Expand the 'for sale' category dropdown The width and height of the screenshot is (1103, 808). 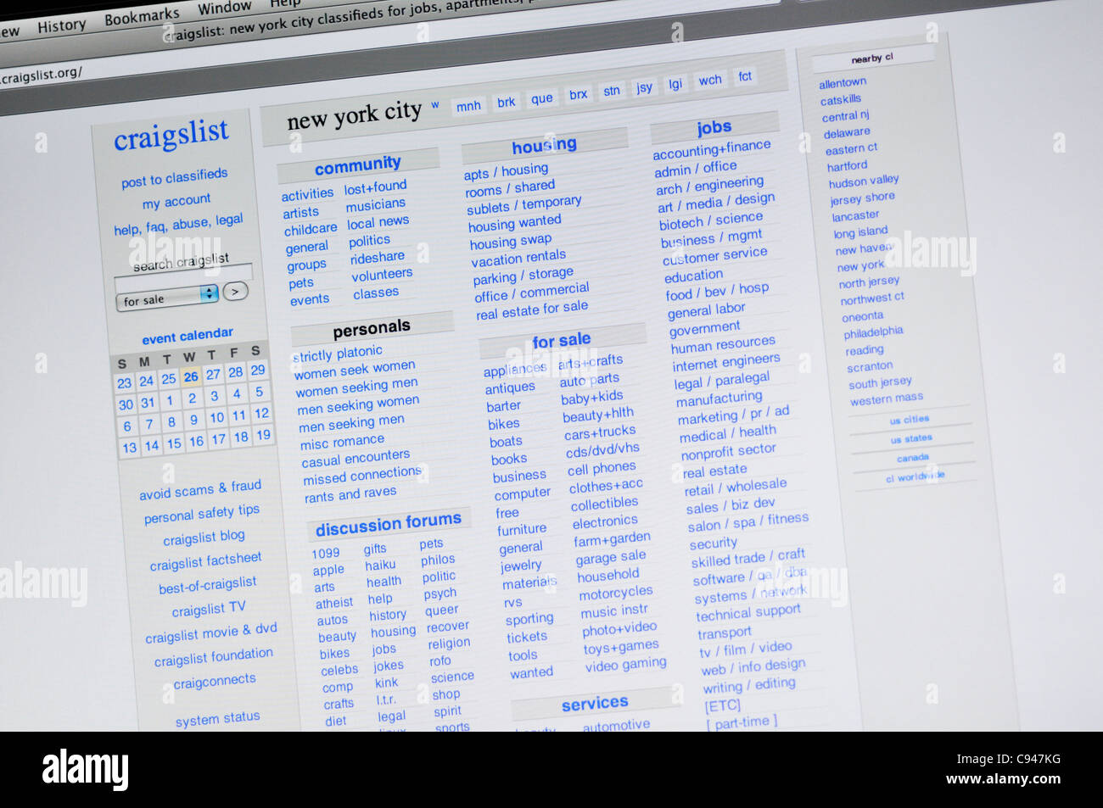(x=166, y=297)
